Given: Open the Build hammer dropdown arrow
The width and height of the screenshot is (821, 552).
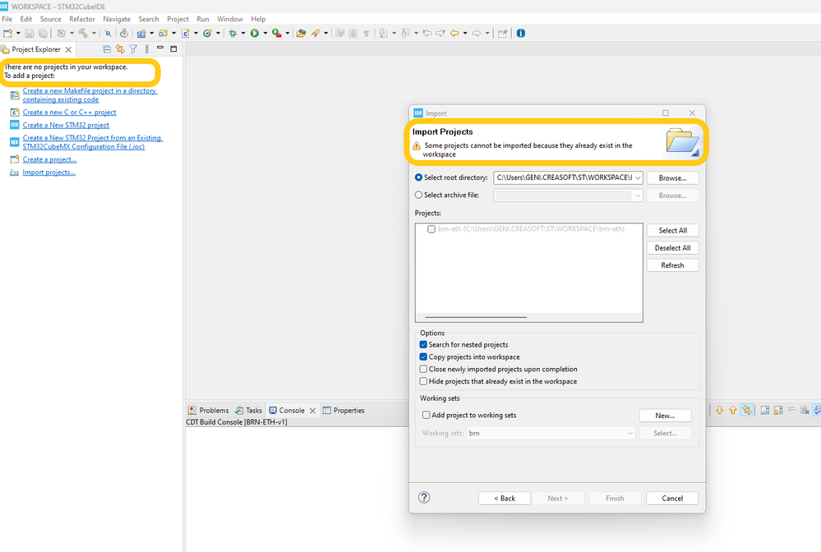Looking at the screenshot, I should tap(95, 33).
